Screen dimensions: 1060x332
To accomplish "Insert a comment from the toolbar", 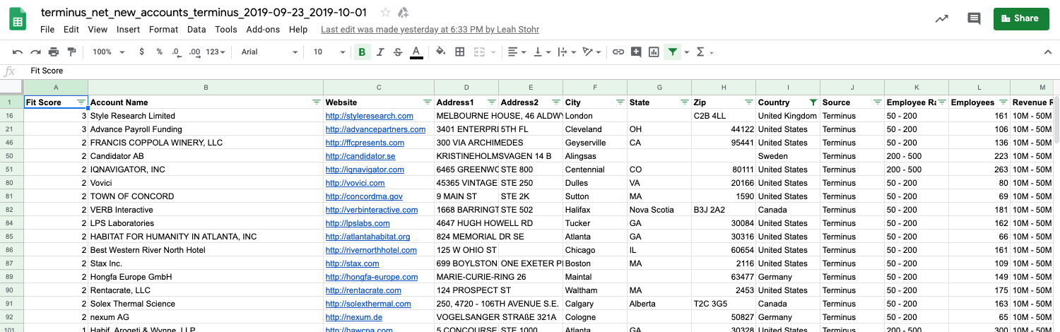I will pyautogui.click(x=636, y=52).
